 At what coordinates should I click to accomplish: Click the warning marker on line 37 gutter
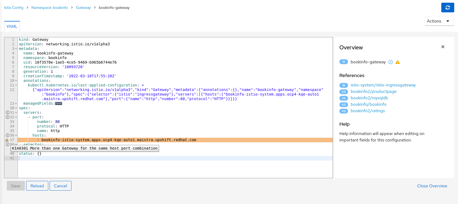7,140
